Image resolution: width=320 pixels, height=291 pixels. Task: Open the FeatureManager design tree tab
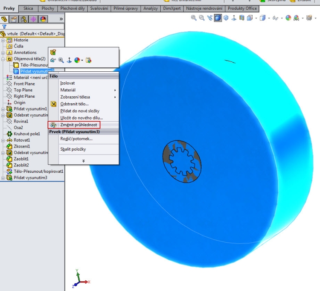click(x=4, y=19)
